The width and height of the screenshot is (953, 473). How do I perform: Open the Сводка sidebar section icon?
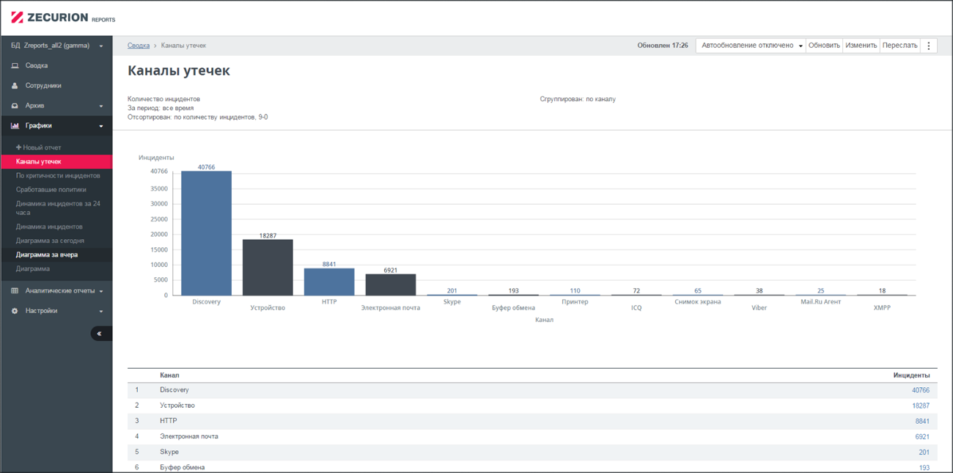pyautogui.click(x=15, y=65)
